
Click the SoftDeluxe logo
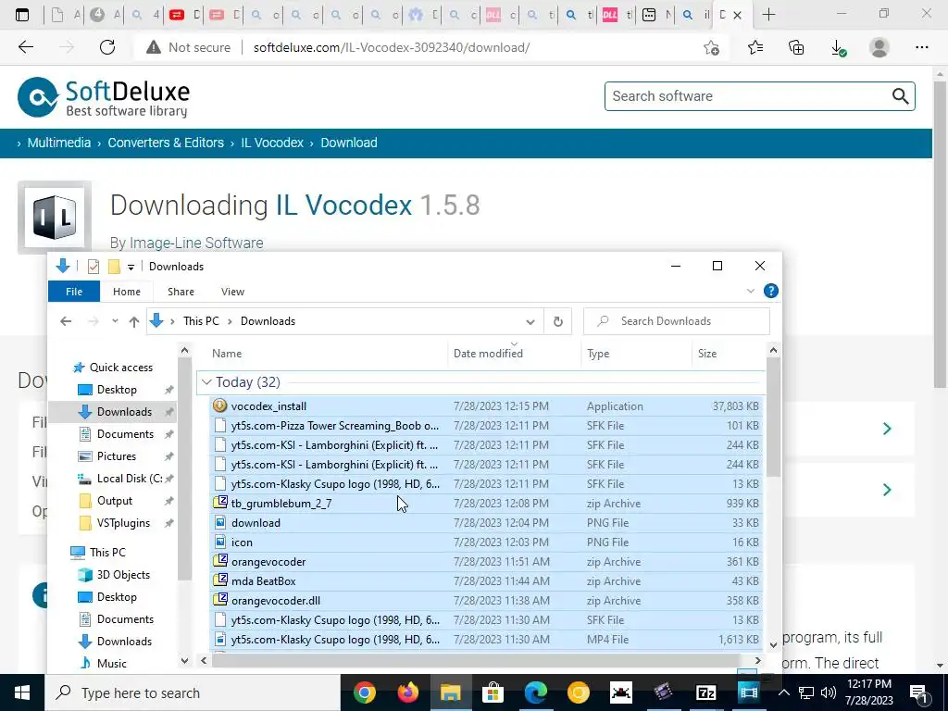(104, 96)
